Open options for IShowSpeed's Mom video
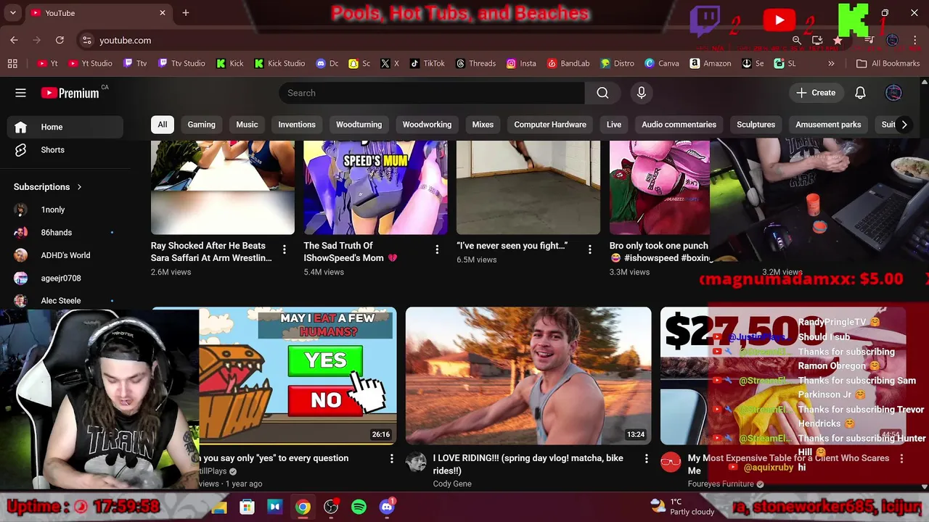 pos(437,249)
